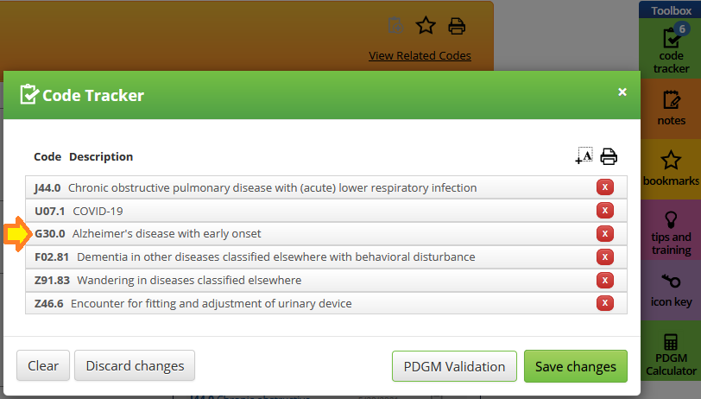701x399 pixels.
Task: Bookmark this code with the star icon
Action: [426, 26]
